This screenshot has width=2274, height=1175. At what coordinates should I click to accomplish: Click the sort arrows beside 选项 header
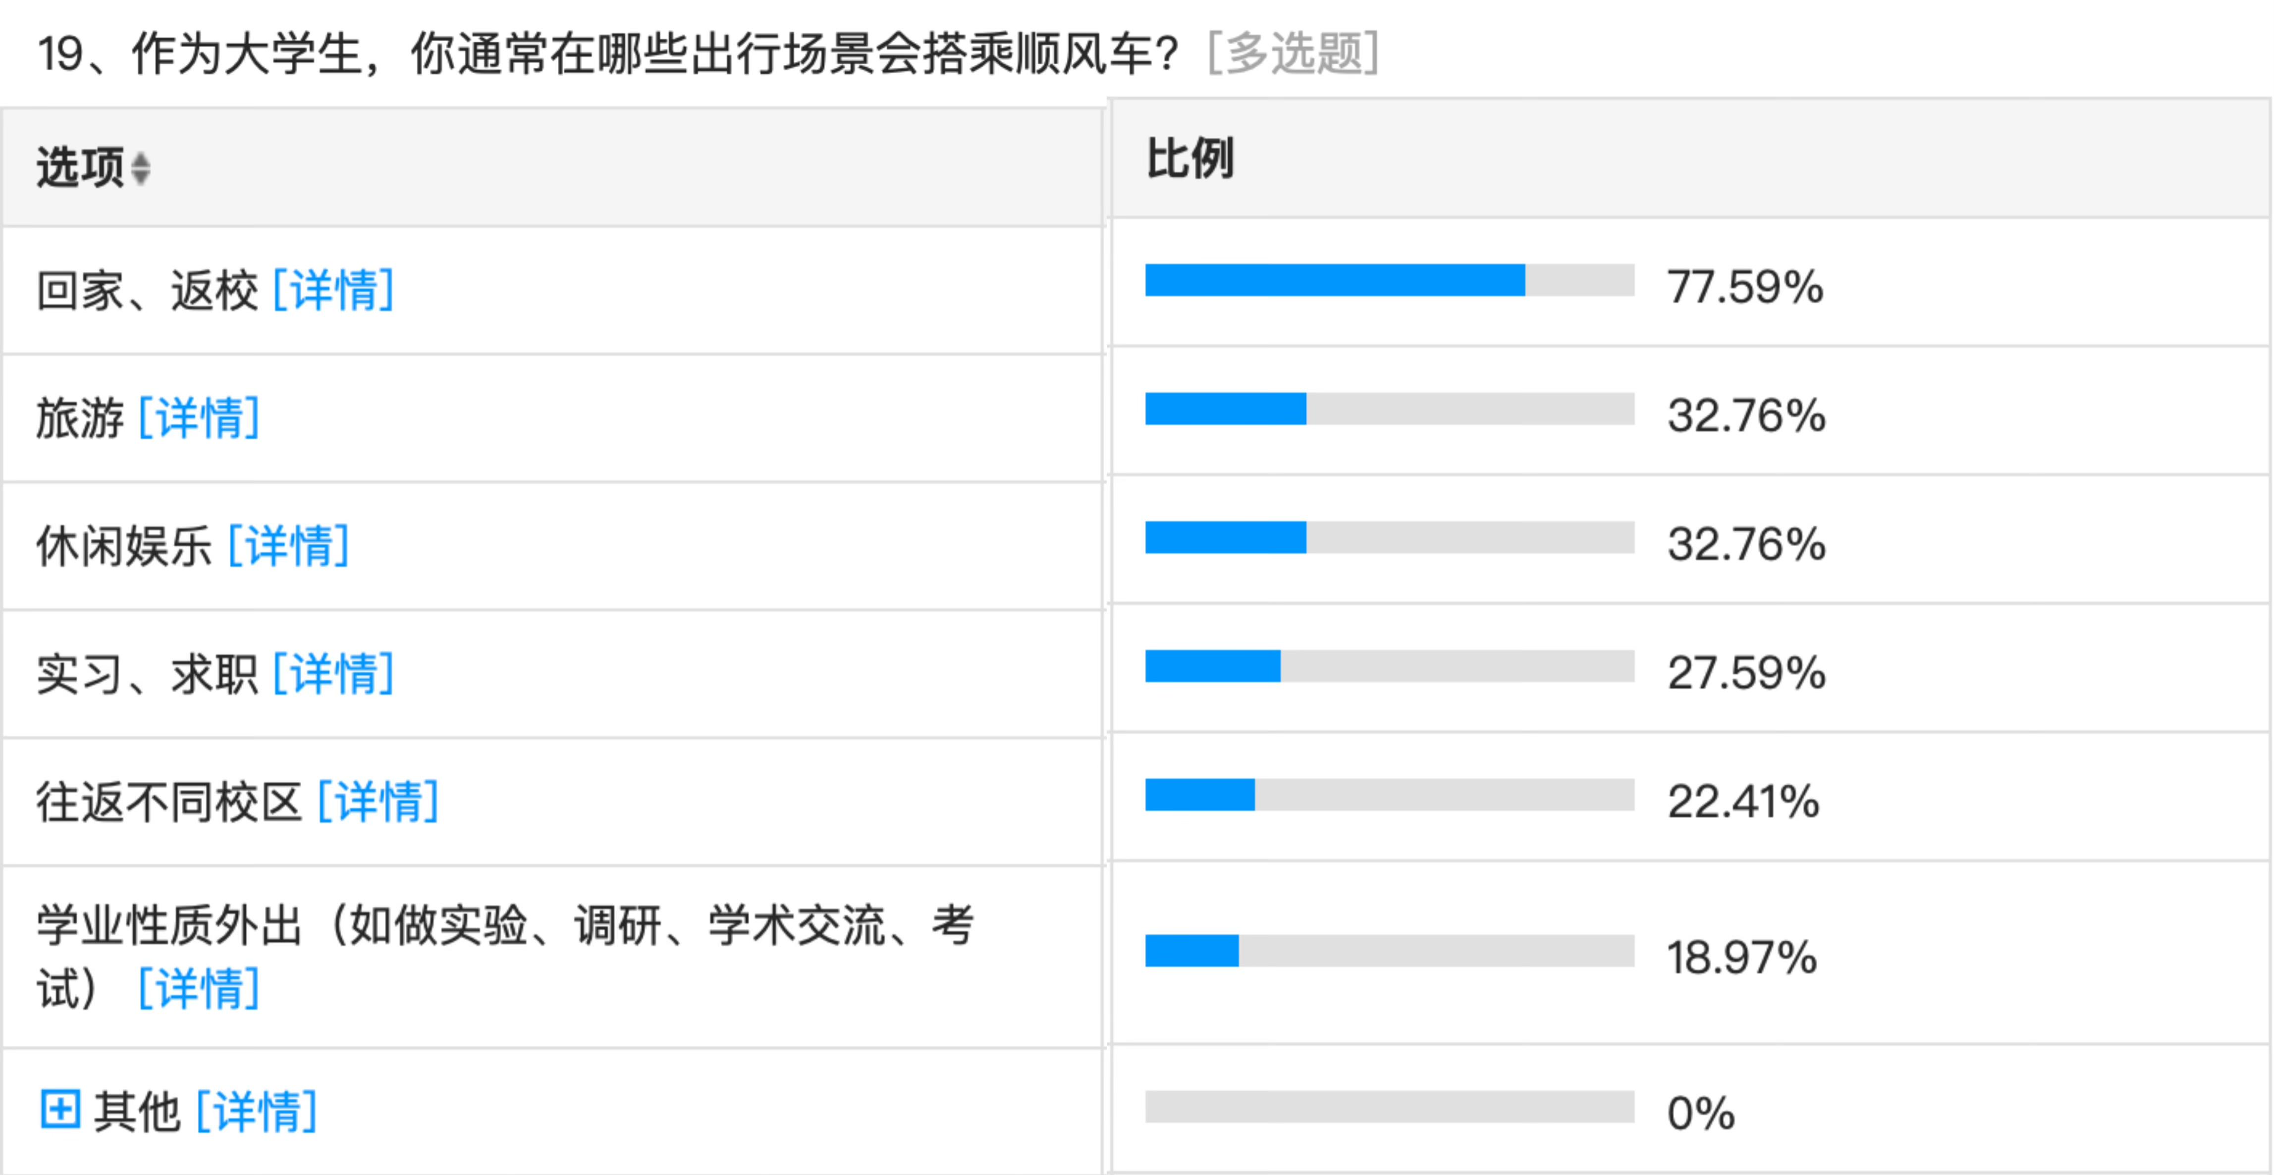[140, 168]
